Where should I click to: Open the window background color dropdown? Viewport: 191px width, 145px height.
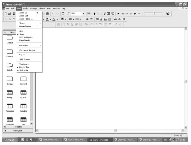tap(65, 19)
